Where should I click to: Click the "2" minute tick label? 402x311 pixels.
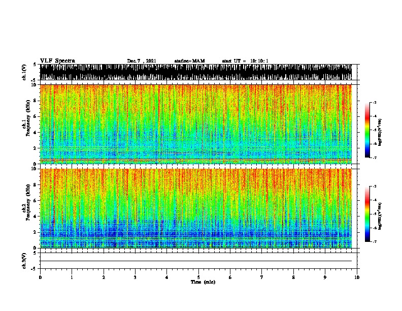pos(104,277)
